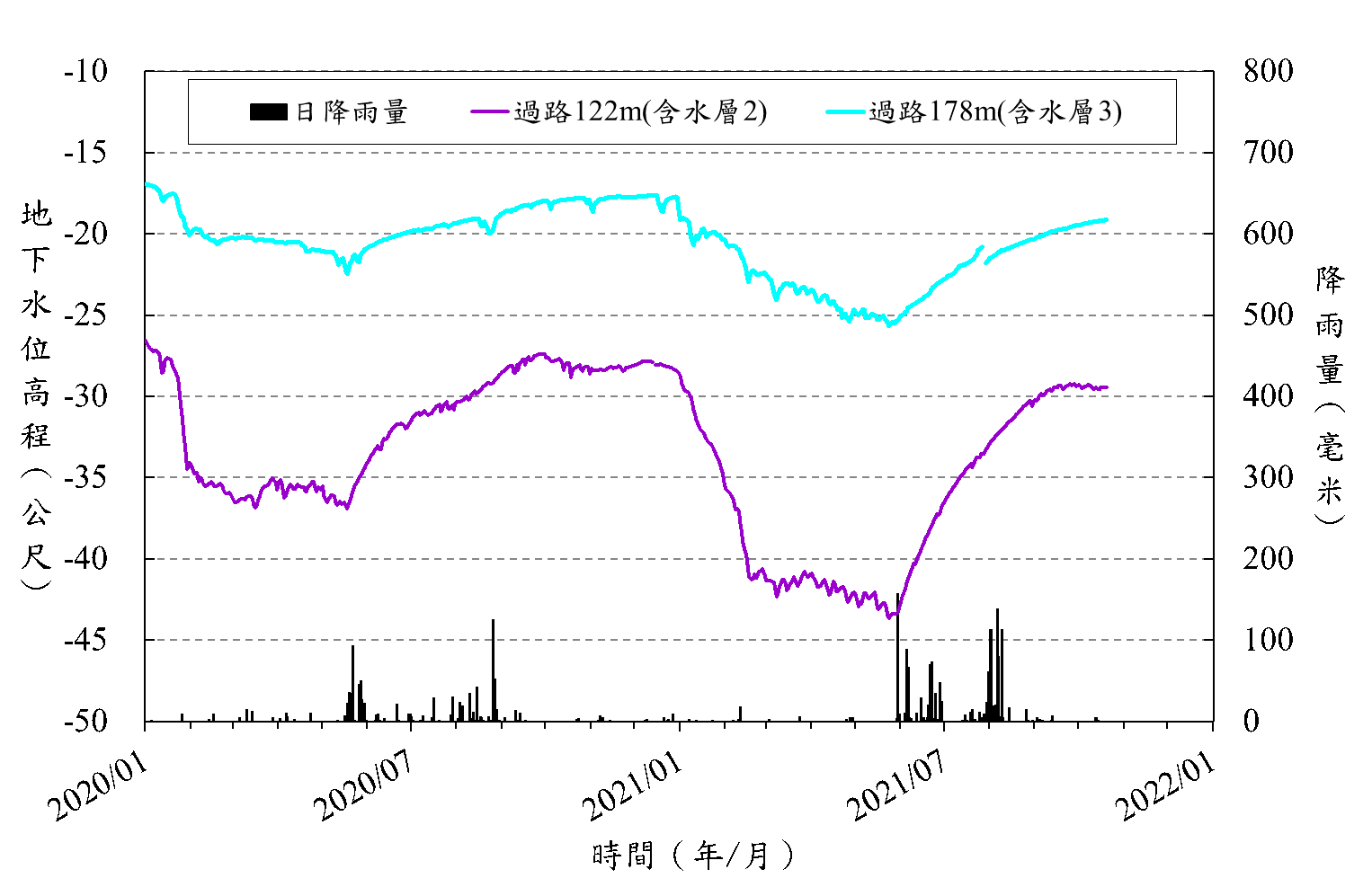Click the left starting point of cyan line
This screenshot has width=1372, height=896.
147,184
